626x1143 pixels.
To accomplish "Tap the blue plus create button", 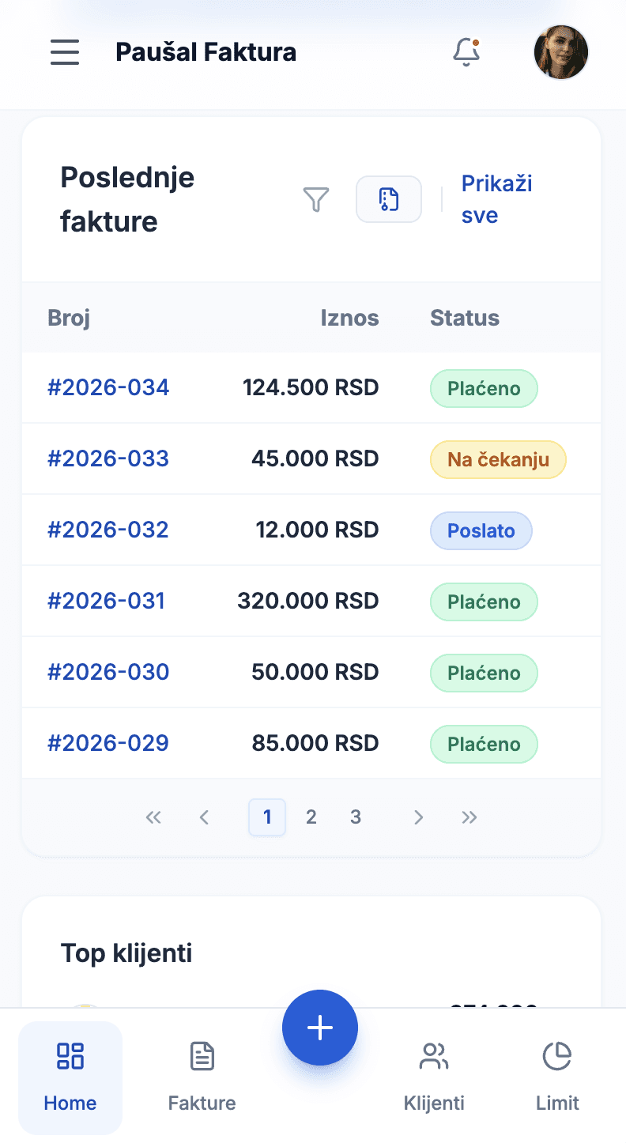I will coord(320,1028).
